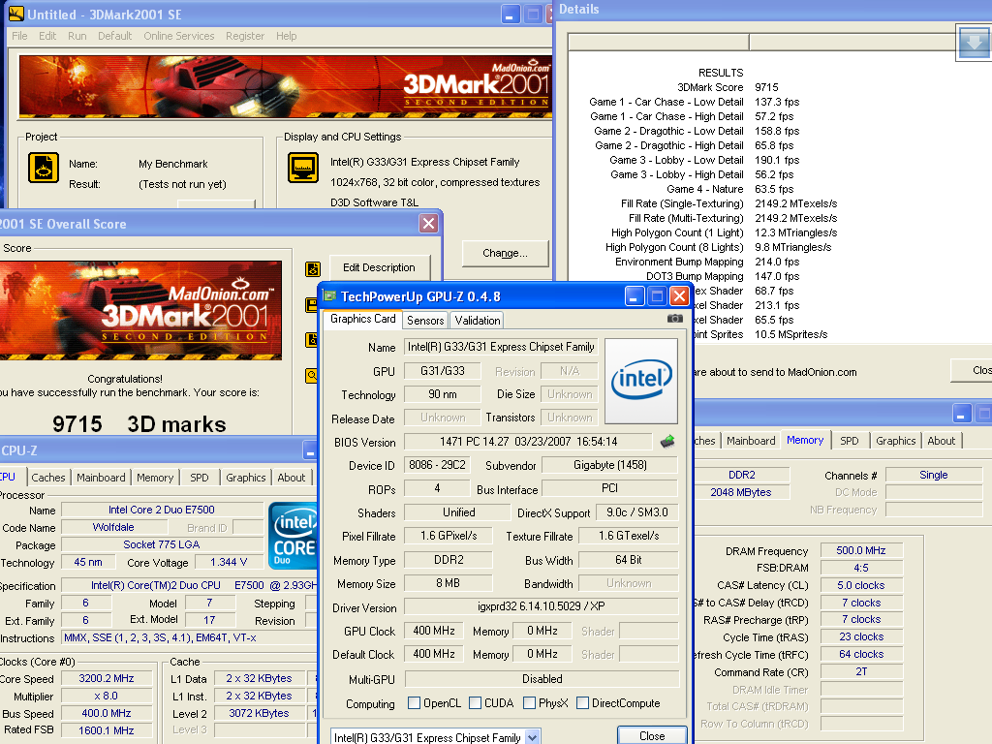Click the DRAM Frequency 500.0 MHz value

click(x=860, y=550)
